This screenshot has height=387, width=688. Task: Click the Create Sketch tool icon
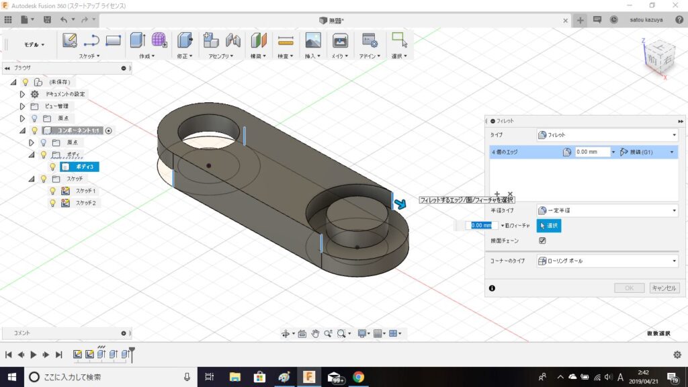click(x=69, y=40)
